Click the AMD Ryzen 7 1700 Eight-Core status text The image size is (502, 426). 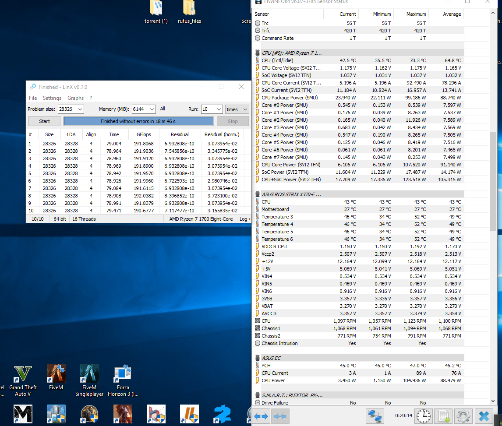[x=201, y=219]
